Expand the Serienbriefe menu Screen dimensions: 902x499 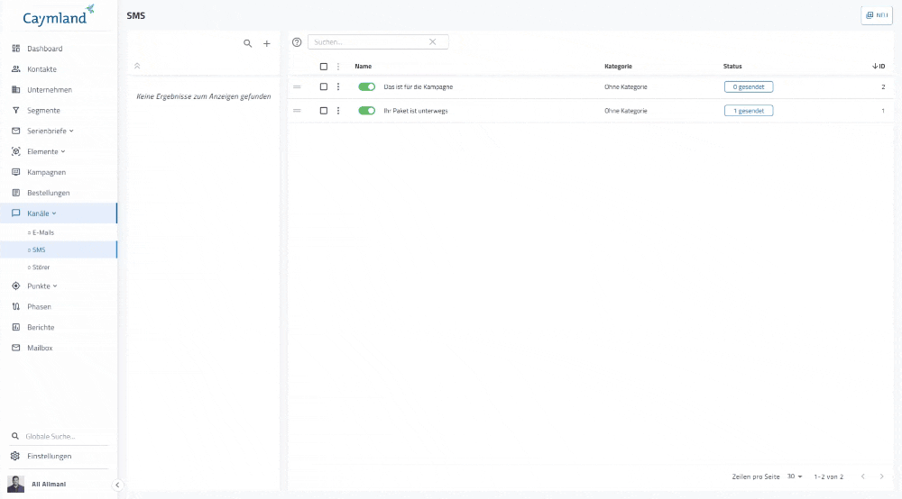50,131
